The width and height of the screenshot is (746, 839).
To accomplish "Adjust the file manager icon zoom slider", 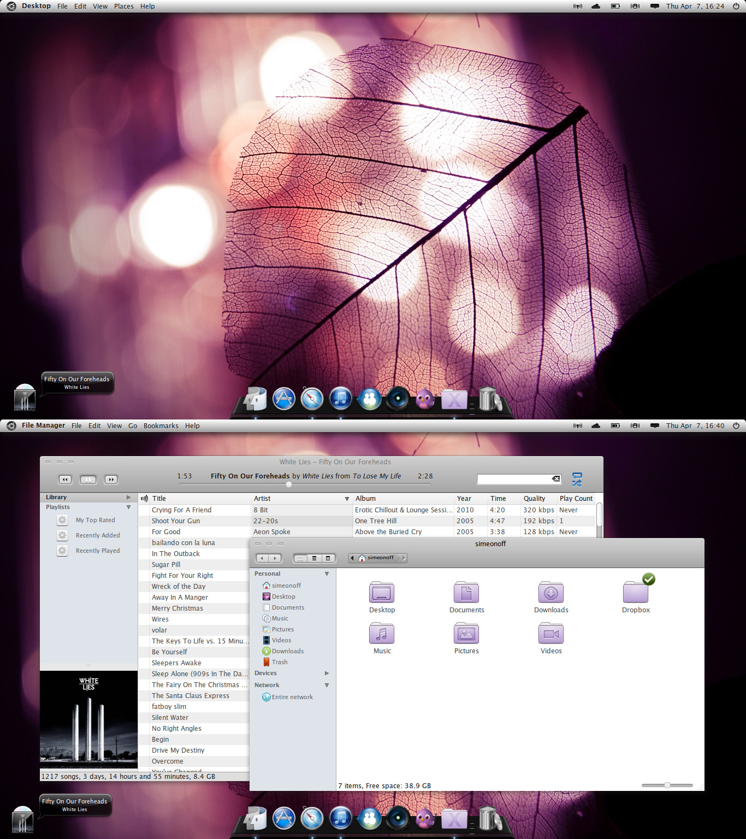I will point(667,785).
